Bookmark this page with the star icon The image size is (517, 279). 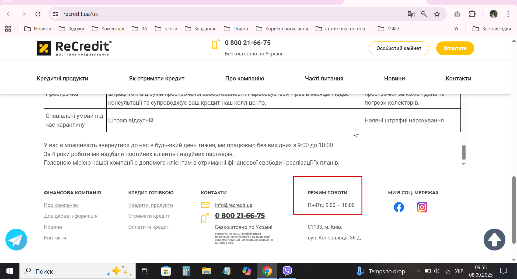[x=437, y=14]
